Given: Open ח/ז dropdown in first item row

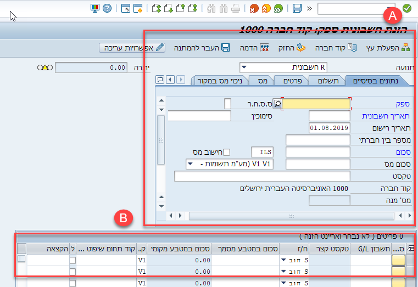Looking at the screenshot, I should pos(283,260).
